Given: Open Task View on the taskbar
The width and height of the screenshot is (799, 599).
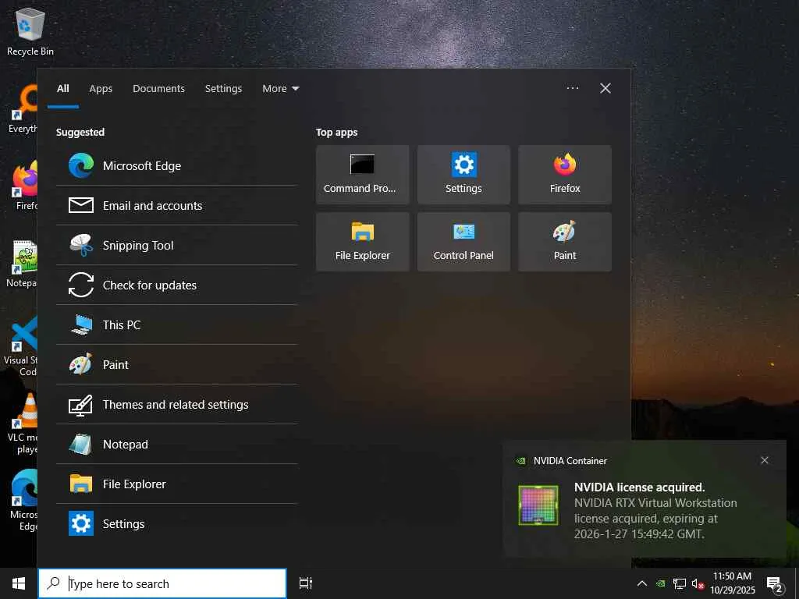Looking at the screenshot, I should (306, 583).
